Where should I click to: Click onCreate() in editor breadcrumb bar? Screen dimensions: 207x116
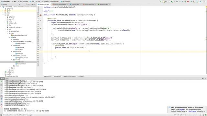coord(57,76)
